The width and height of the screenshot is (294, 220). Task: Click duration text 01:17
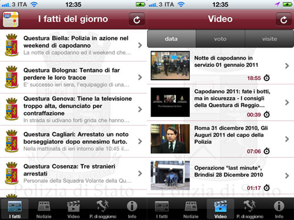pos(254,188)
